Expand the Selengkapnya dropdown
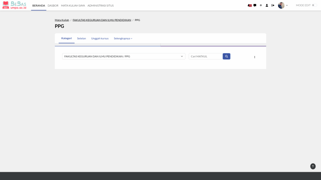This screenshot has height=180, width=321. click(123, 38)
